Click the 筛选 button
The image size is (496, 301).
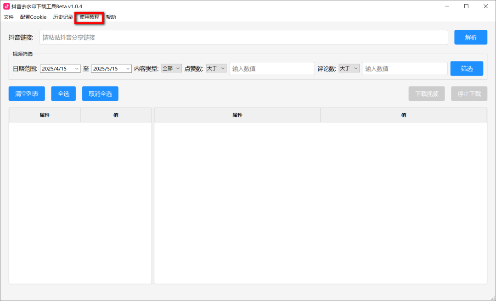click(x=467, y=68)
